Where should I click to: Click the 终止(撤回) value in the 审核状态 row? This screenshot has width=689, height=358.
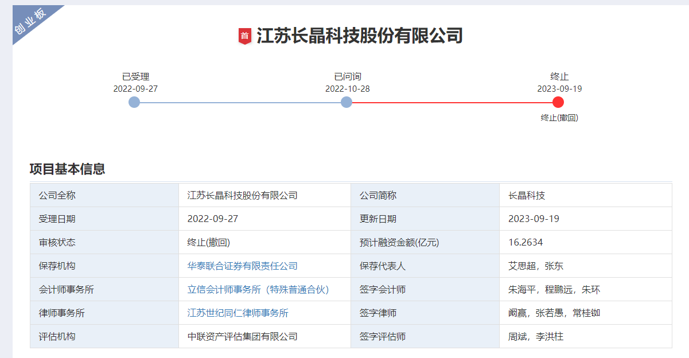tap(209, 242)
